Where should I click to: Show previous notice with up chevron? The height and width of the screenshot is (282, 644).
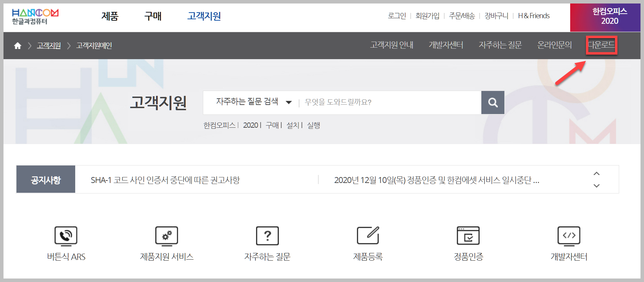click(x=597, y=174)
